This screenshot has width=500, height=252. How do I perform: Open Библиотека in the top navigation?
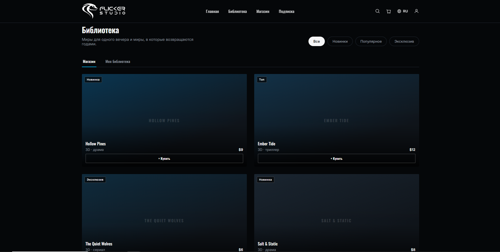(x=238, y=11)
